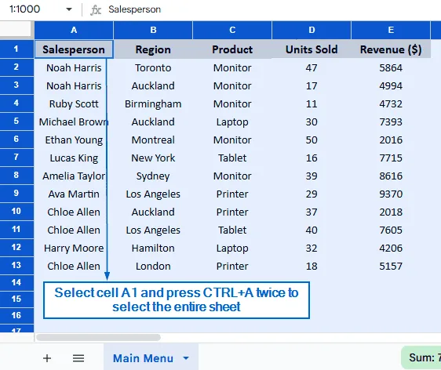The width and height of the screenshot is (441, 370).
Task: Select the Sydney cell
Action: (x=153, y=176)
